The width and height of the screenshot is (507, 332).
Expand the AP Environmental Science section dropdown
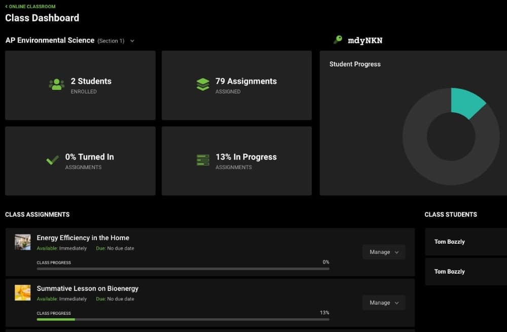[x=132, y=41]
